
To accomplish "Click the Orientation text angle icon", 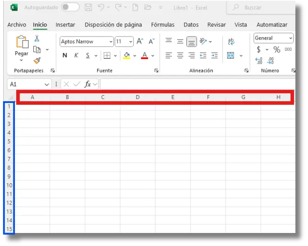I will (x=203, y=41).
